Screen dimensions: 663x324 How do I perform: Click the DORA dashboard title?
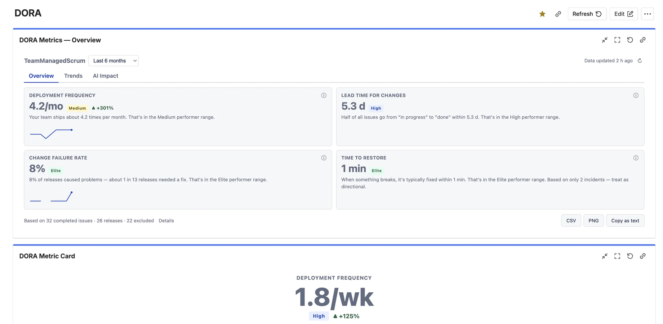(28, 13)
